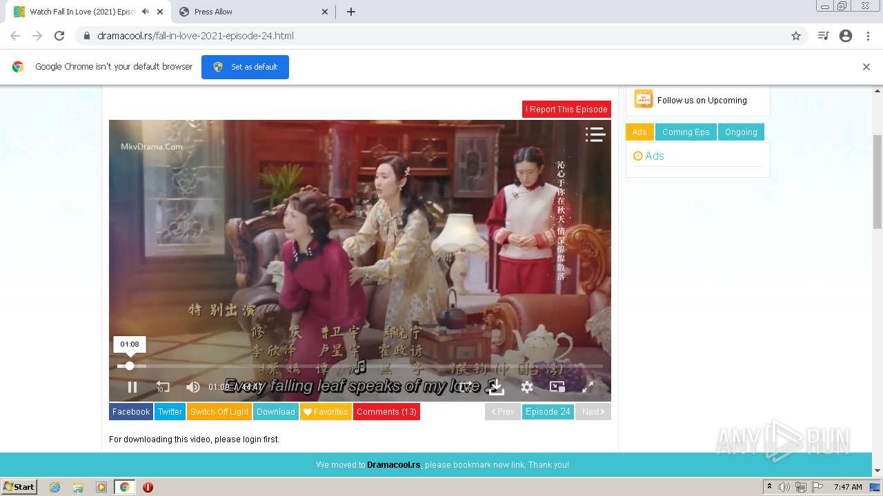Go forward in browser history
Viewport: 883px width, 496px height.
tap(37, 36)
